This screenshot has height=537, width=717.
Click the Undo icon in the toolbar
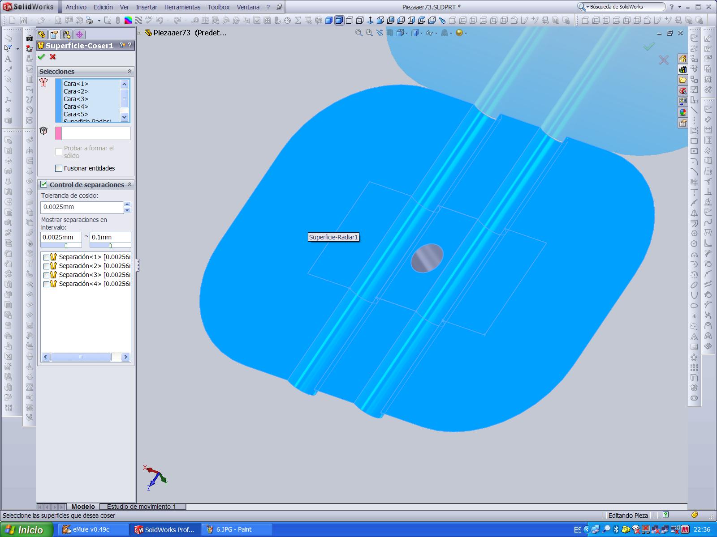coord(159,20)
